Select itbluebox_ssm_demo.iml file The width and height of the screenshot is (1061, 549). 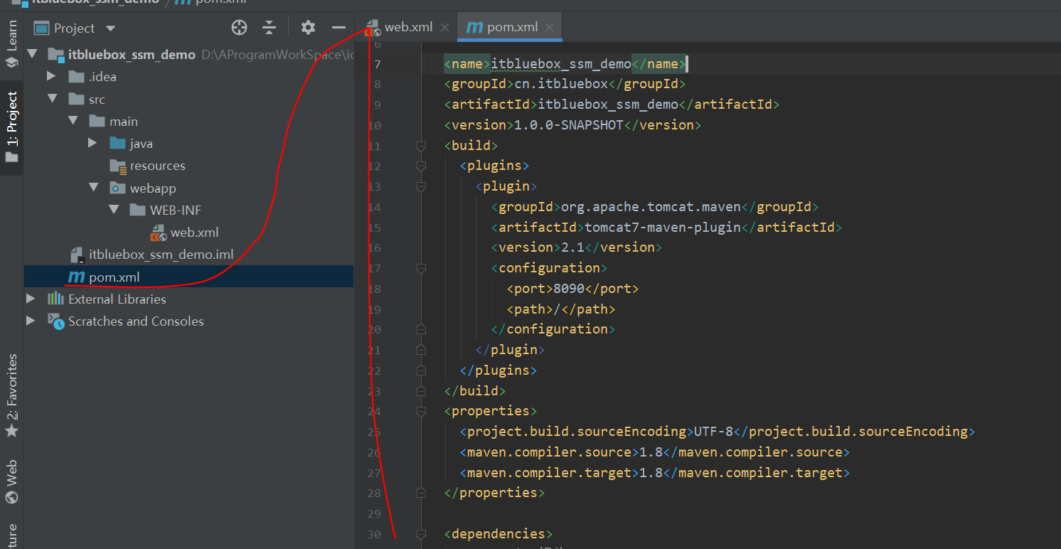point(161,255)
